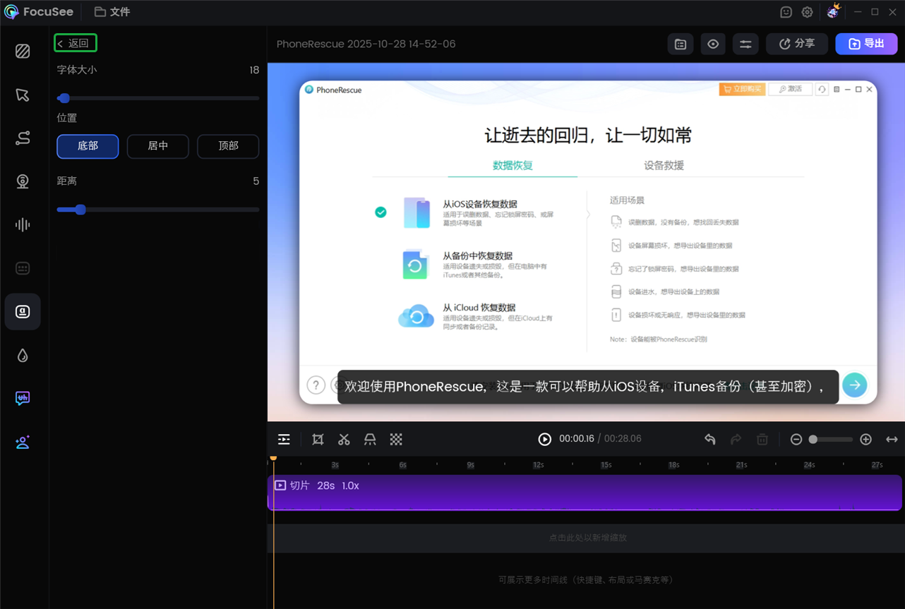The width and height of the screenshot is (905, 609).
Task: Click the feedback smiley icon
Action: [x=786, y=12]
